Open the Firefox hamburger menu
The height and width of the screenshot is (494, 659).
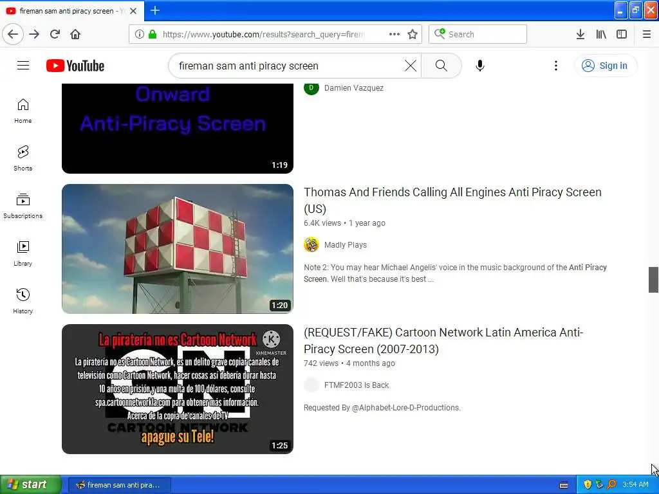click(x=647, y=34)
